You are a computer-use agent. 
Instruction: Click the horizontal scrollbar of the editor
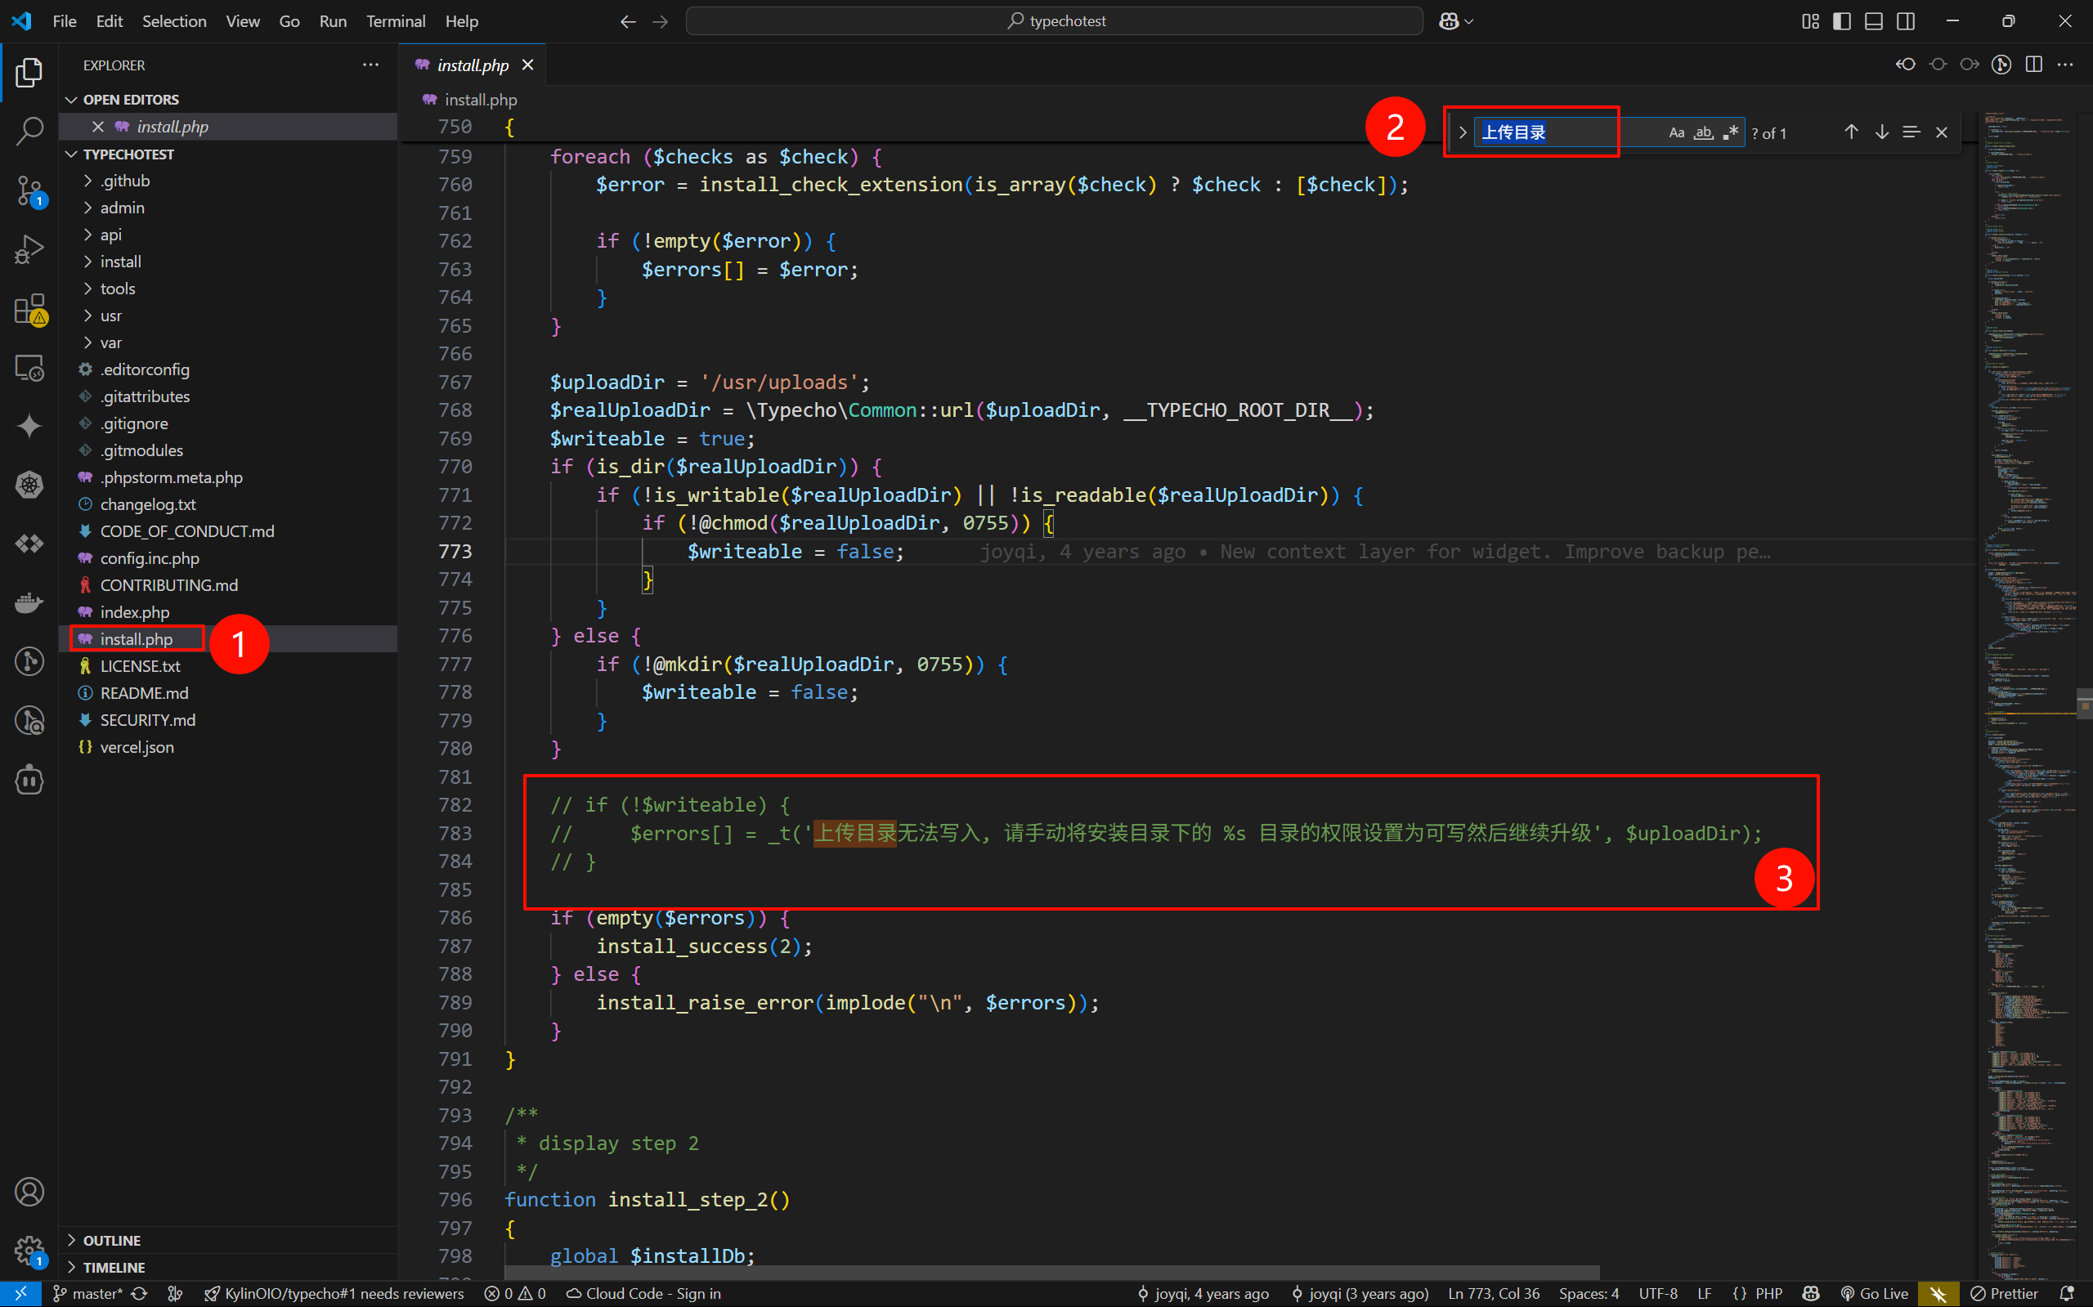pos(1051,1273)
